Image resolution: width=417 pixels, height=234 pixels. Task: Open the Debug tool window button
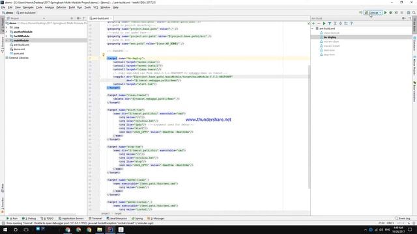(x=29, y=218)
